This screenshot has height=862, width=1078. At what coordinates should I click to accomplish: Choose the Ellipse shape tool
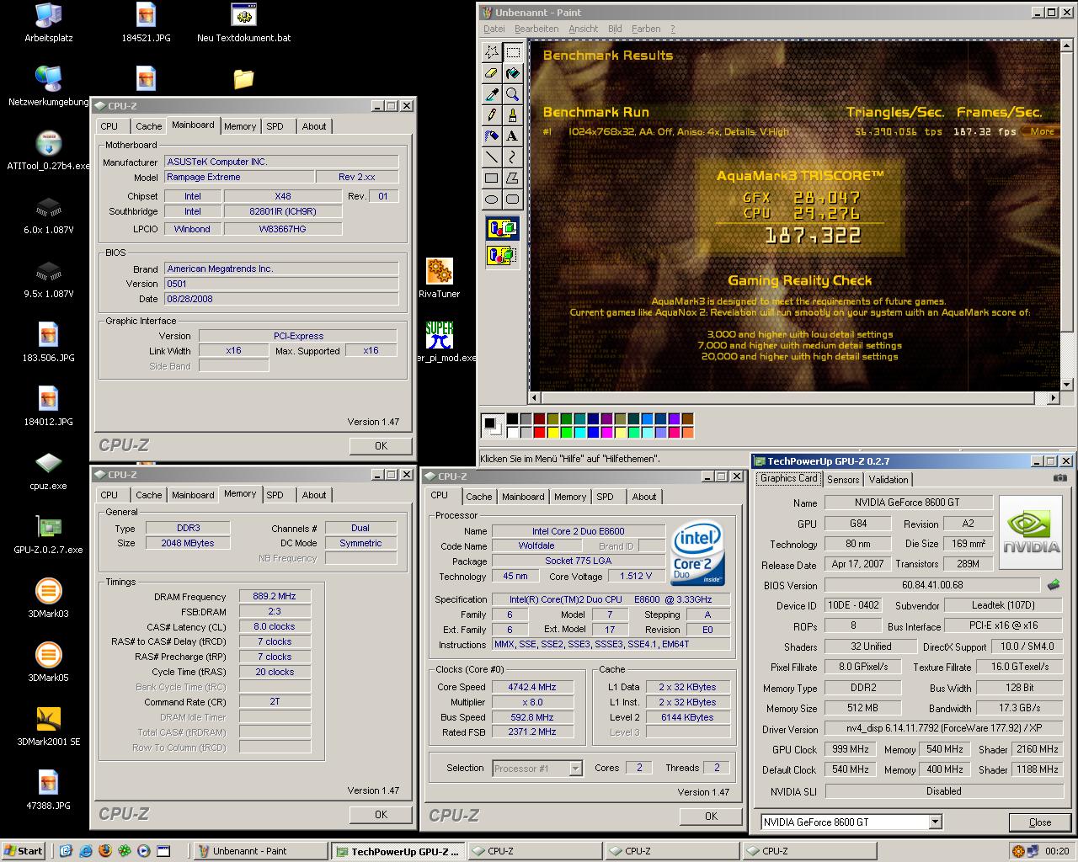coord(492,199)
